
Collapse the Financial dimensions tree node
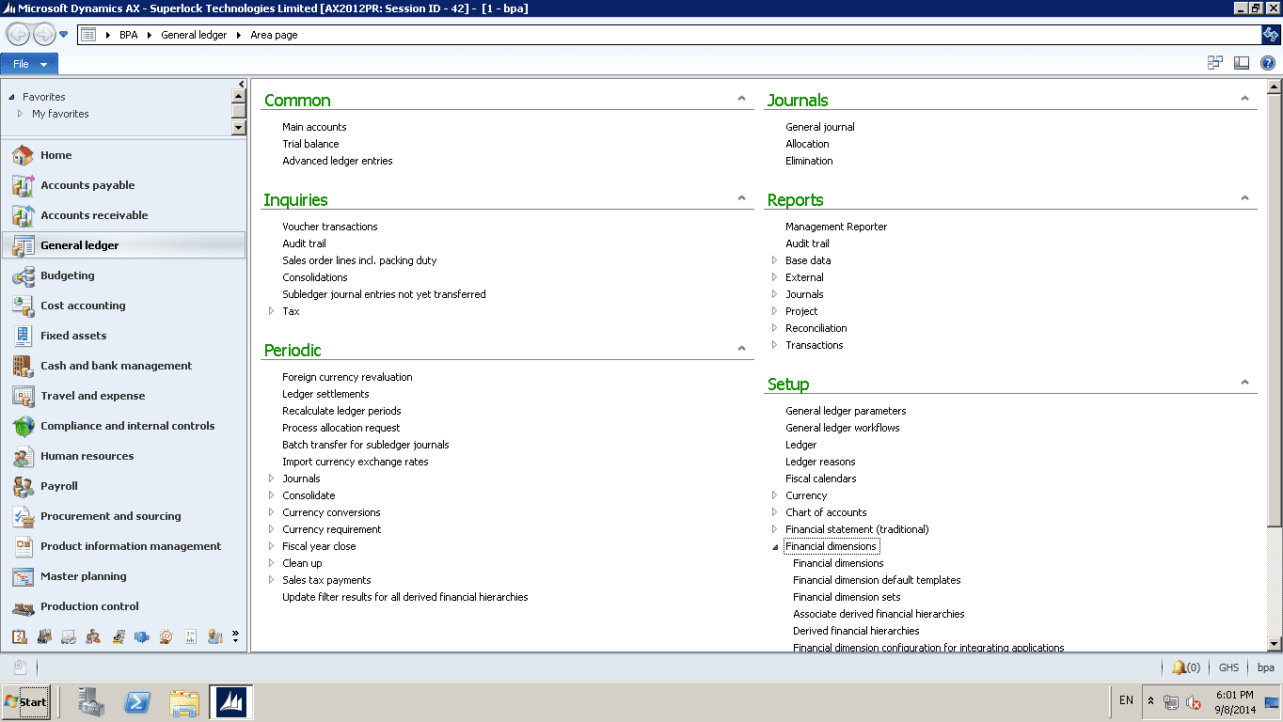click(775, 547)
